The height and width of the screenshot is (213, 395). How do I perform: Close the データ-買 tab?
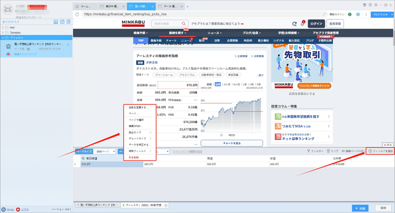[182, 6]
